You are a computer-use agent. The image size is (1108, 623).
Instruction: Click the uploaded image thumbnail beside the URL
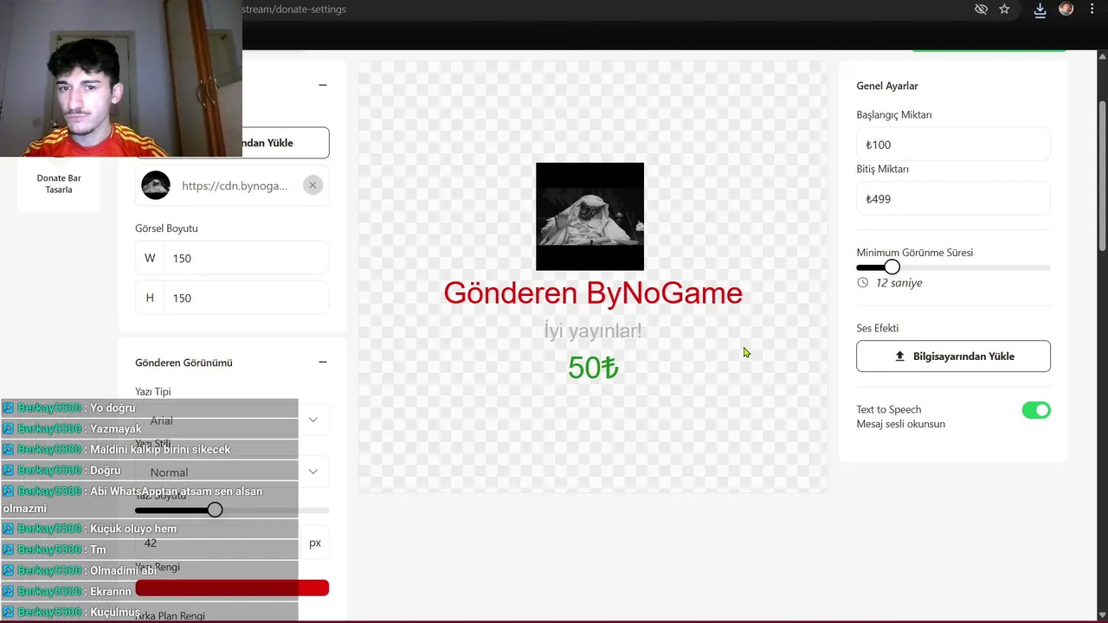(156, 185)
